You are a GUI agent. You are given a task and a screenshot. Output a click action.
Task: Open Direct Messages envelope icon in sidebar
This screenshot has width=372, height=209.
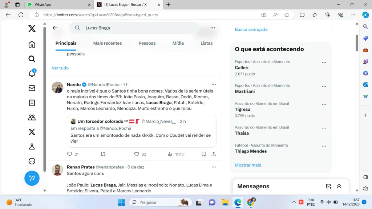point(32,88)
